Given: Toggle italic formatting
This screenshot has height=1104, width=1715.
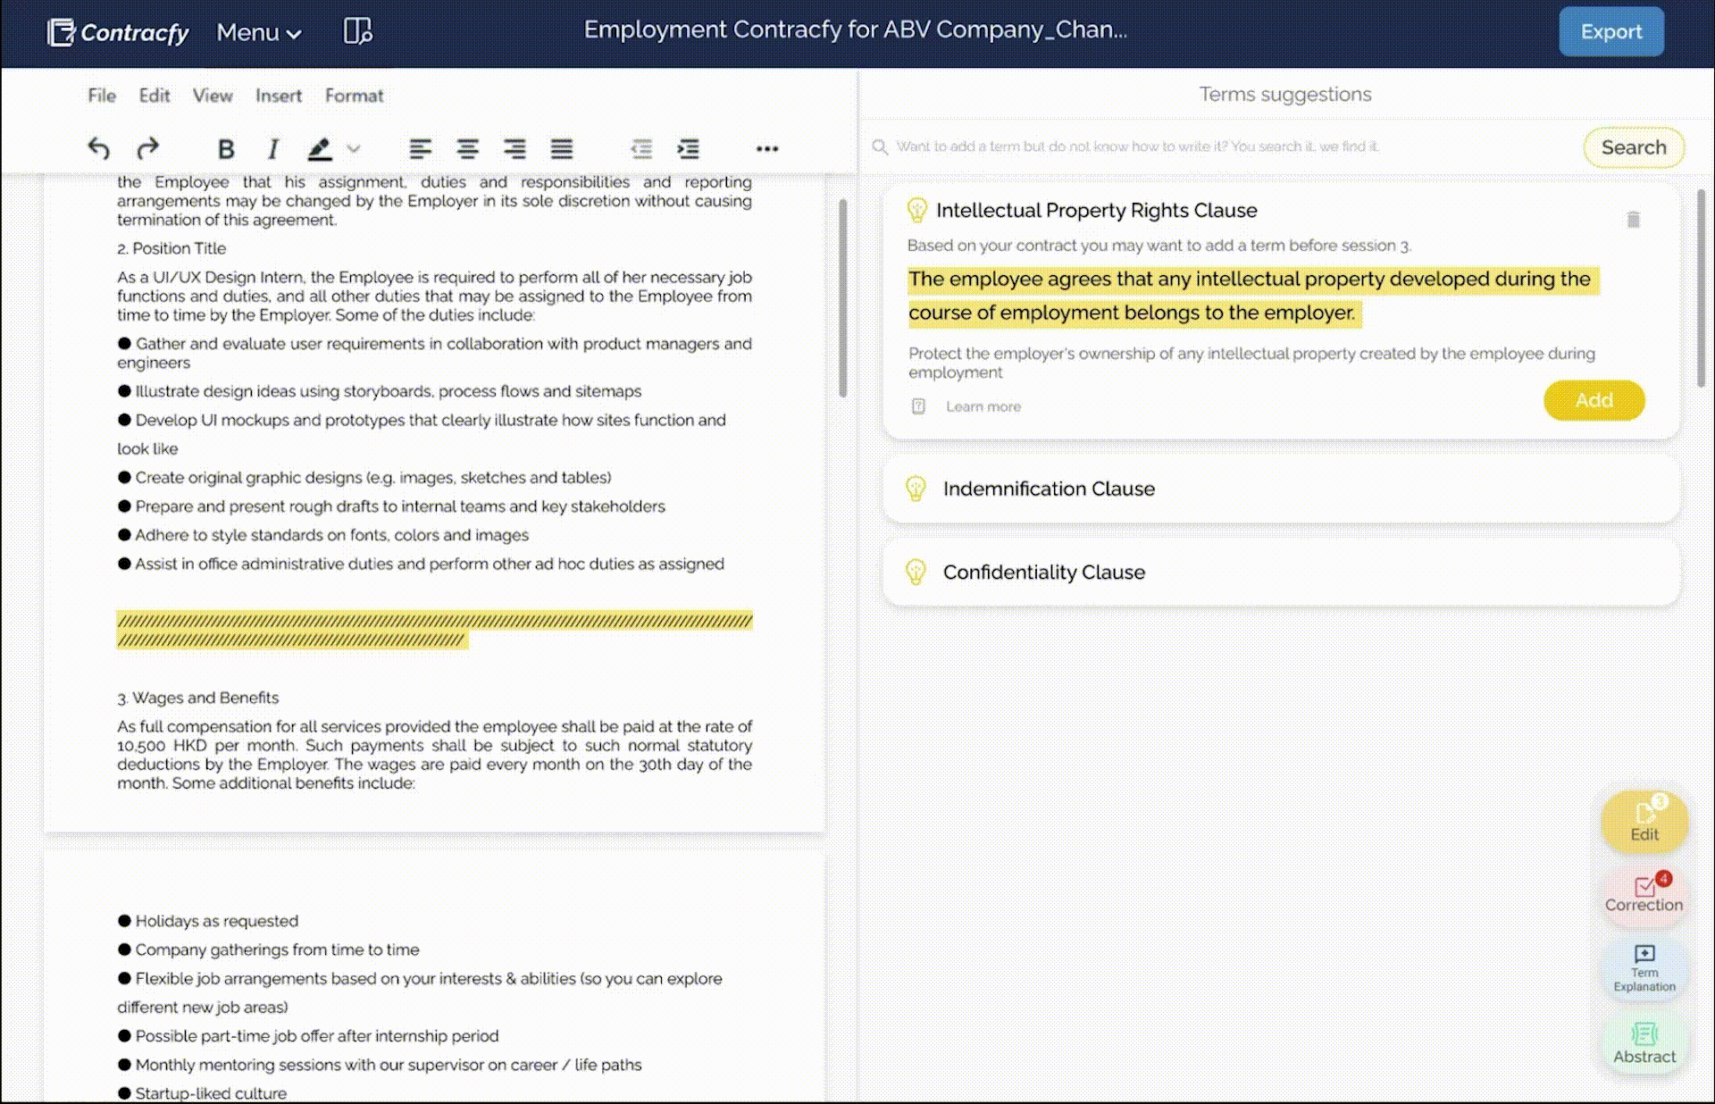Looking at the screenshot, I should tap(273, 149).
